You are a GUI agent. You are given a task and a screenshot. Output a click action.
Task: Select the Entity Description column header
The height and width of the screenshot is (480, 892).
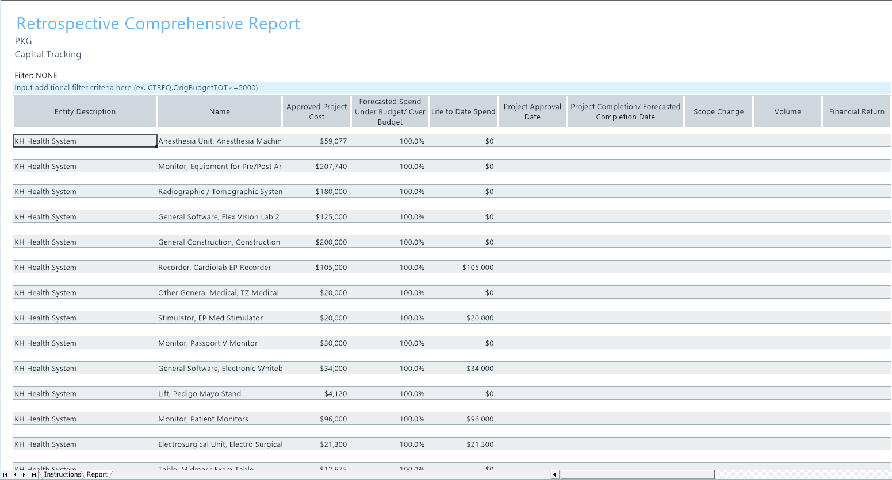click(85, 111)
